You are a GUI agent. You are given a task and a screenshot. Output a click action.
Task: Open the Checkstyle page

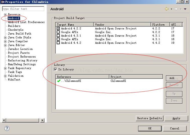point(16,30)
